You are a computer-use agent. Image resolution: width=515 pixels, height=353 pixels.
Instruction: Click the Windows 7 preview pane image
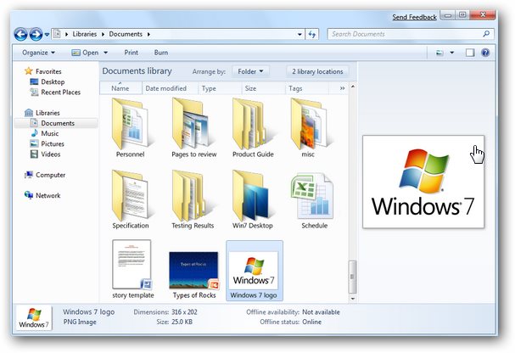(423, 182)
